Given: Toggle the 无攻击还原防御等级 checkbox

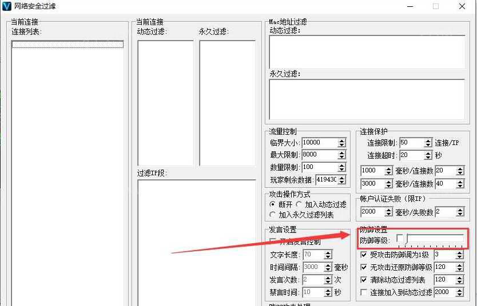Looking at the screenshot, I should click(364, 267).
